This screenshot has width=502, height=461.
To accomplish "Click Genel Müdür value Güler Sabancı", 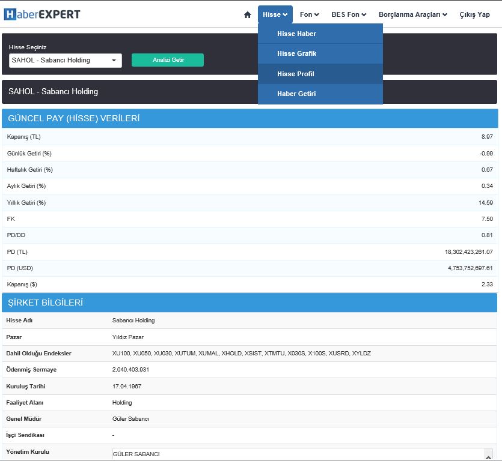I will [x=130, y=419].
